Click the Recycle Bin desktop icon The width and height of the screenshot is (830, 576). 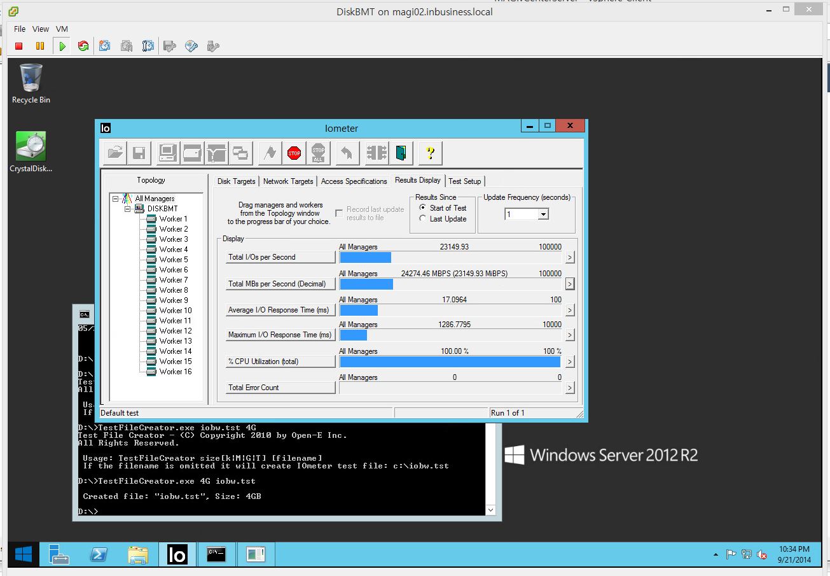[x=31, y=84]
